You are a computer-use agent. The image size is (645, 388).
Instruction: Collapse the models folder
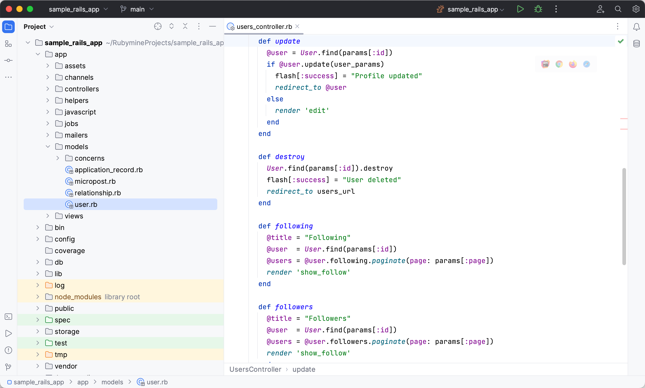click(48, 147)
